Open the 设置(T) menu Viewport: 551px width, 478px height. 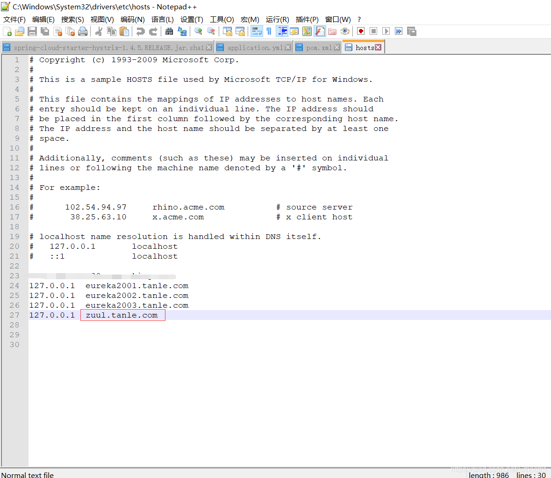[192, 19]
